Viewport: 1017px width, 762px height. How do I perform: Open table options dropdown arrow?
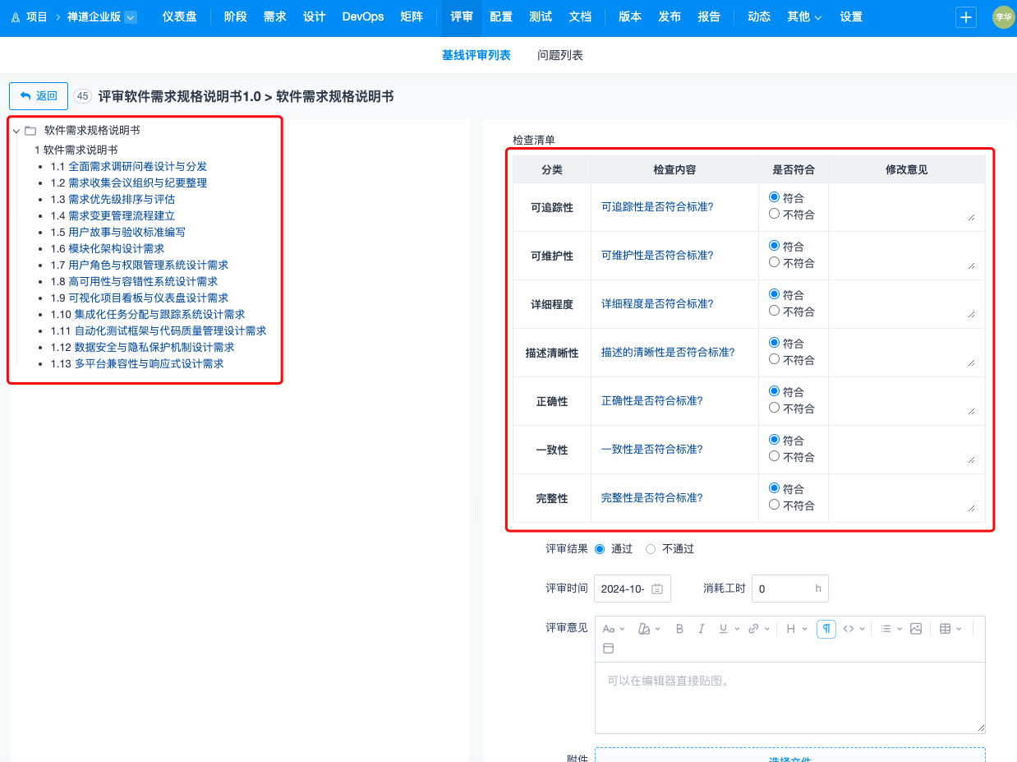pos(959,629)
